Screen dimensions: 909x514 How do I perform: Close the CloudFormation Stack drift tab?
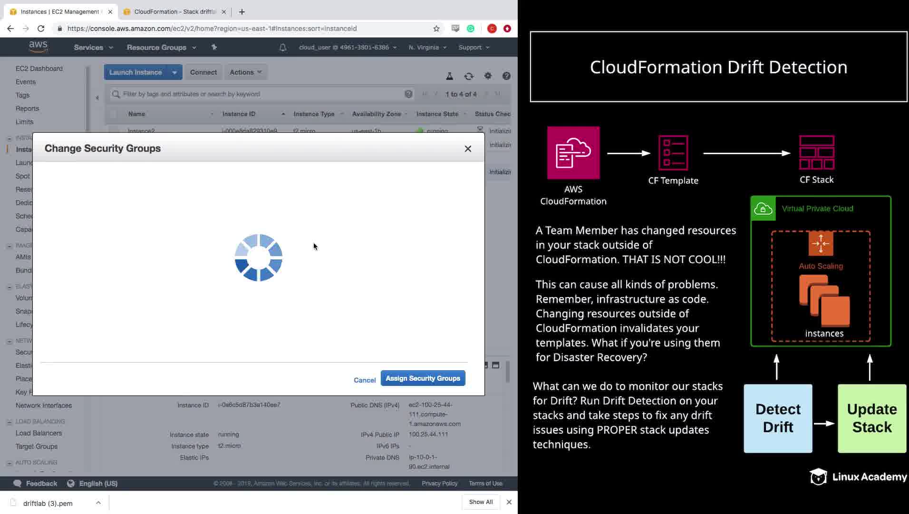coord(224,12)
